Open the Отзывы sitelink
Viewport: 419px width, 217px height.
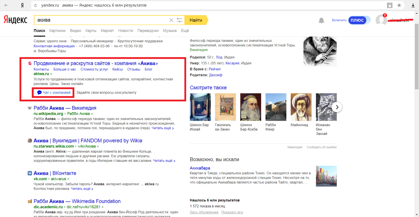pos(133,69)
